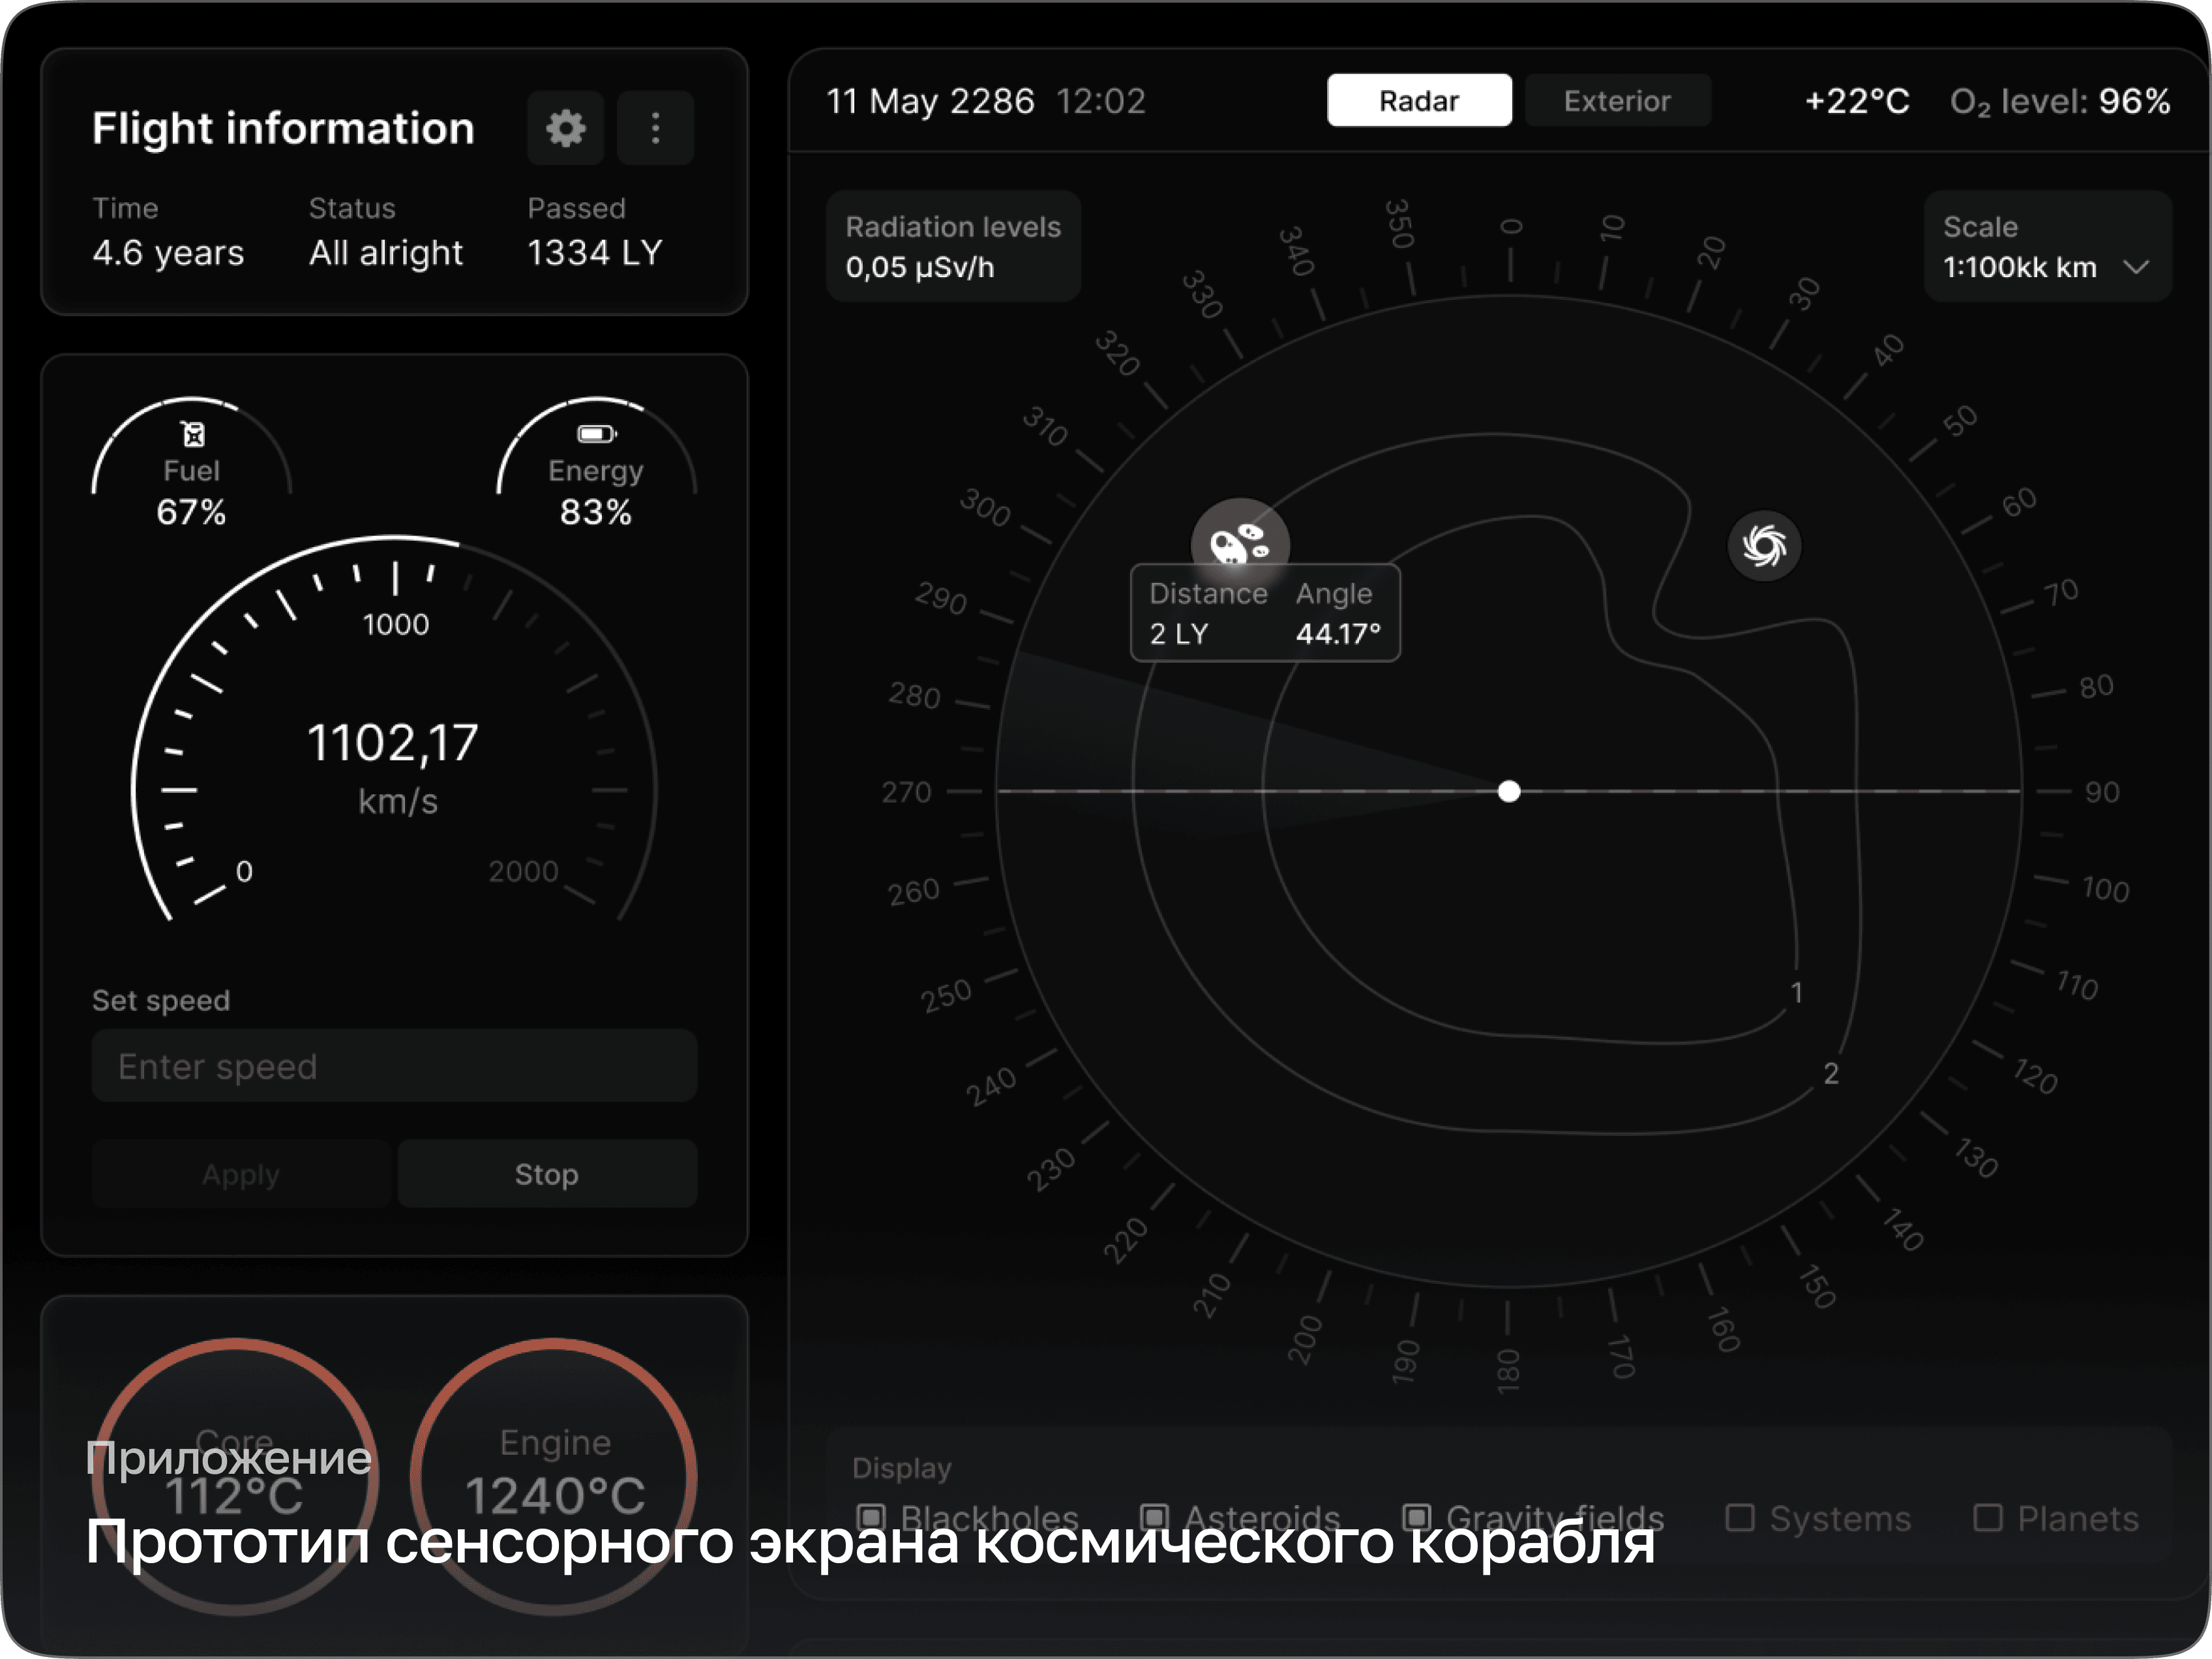Viewport: 2212px width, 1659px height.
Task: Click the speedometer gauge at 1000 mark
Action: pyautogui.click(x=396, y=624)
